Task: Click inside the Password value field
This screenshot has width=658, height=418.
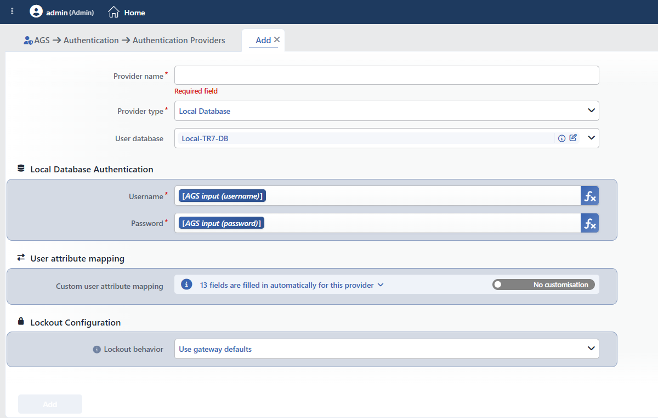Action: coord(377,223)
